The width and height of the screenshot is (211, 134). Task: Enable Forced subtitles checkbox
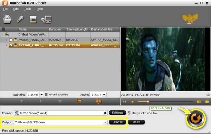point(46,95)
